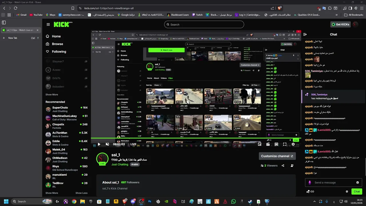Open manukiemi IRL channel
This screenshot has width=366, height=206.
(x=66, y=176)
